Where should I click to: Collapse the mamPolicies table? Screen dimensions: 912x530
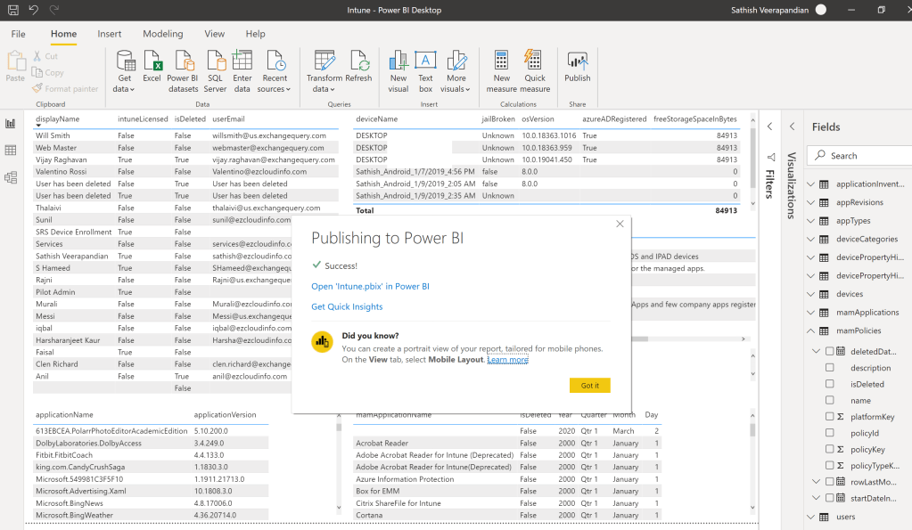pyautogui.click(x=810, y=330)
